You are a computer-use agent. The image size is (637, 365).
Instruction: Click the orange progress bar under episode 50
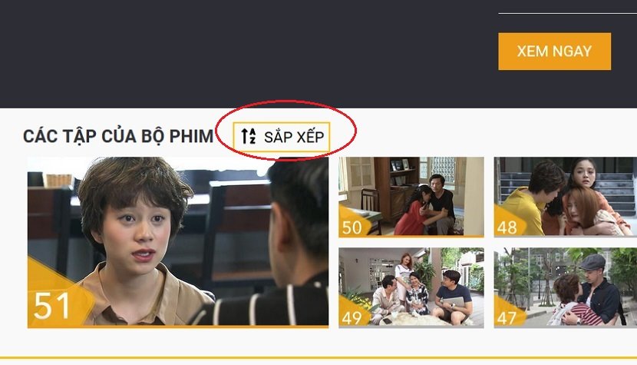tap(411, 236)
